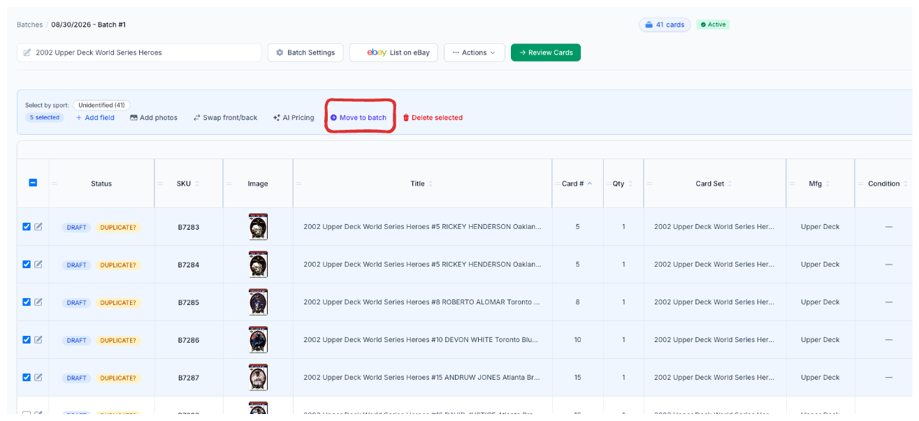This screenshot has width=919, height=421.
Task: Click the drag handle of Image column
Action: coord(231,184)
